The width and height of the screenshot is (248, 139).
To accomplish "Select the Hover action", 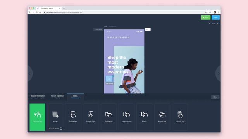I will [55, 115].
